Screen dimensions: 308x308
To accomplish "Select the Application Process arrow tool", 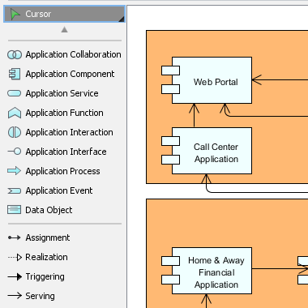I will point(64,171).
